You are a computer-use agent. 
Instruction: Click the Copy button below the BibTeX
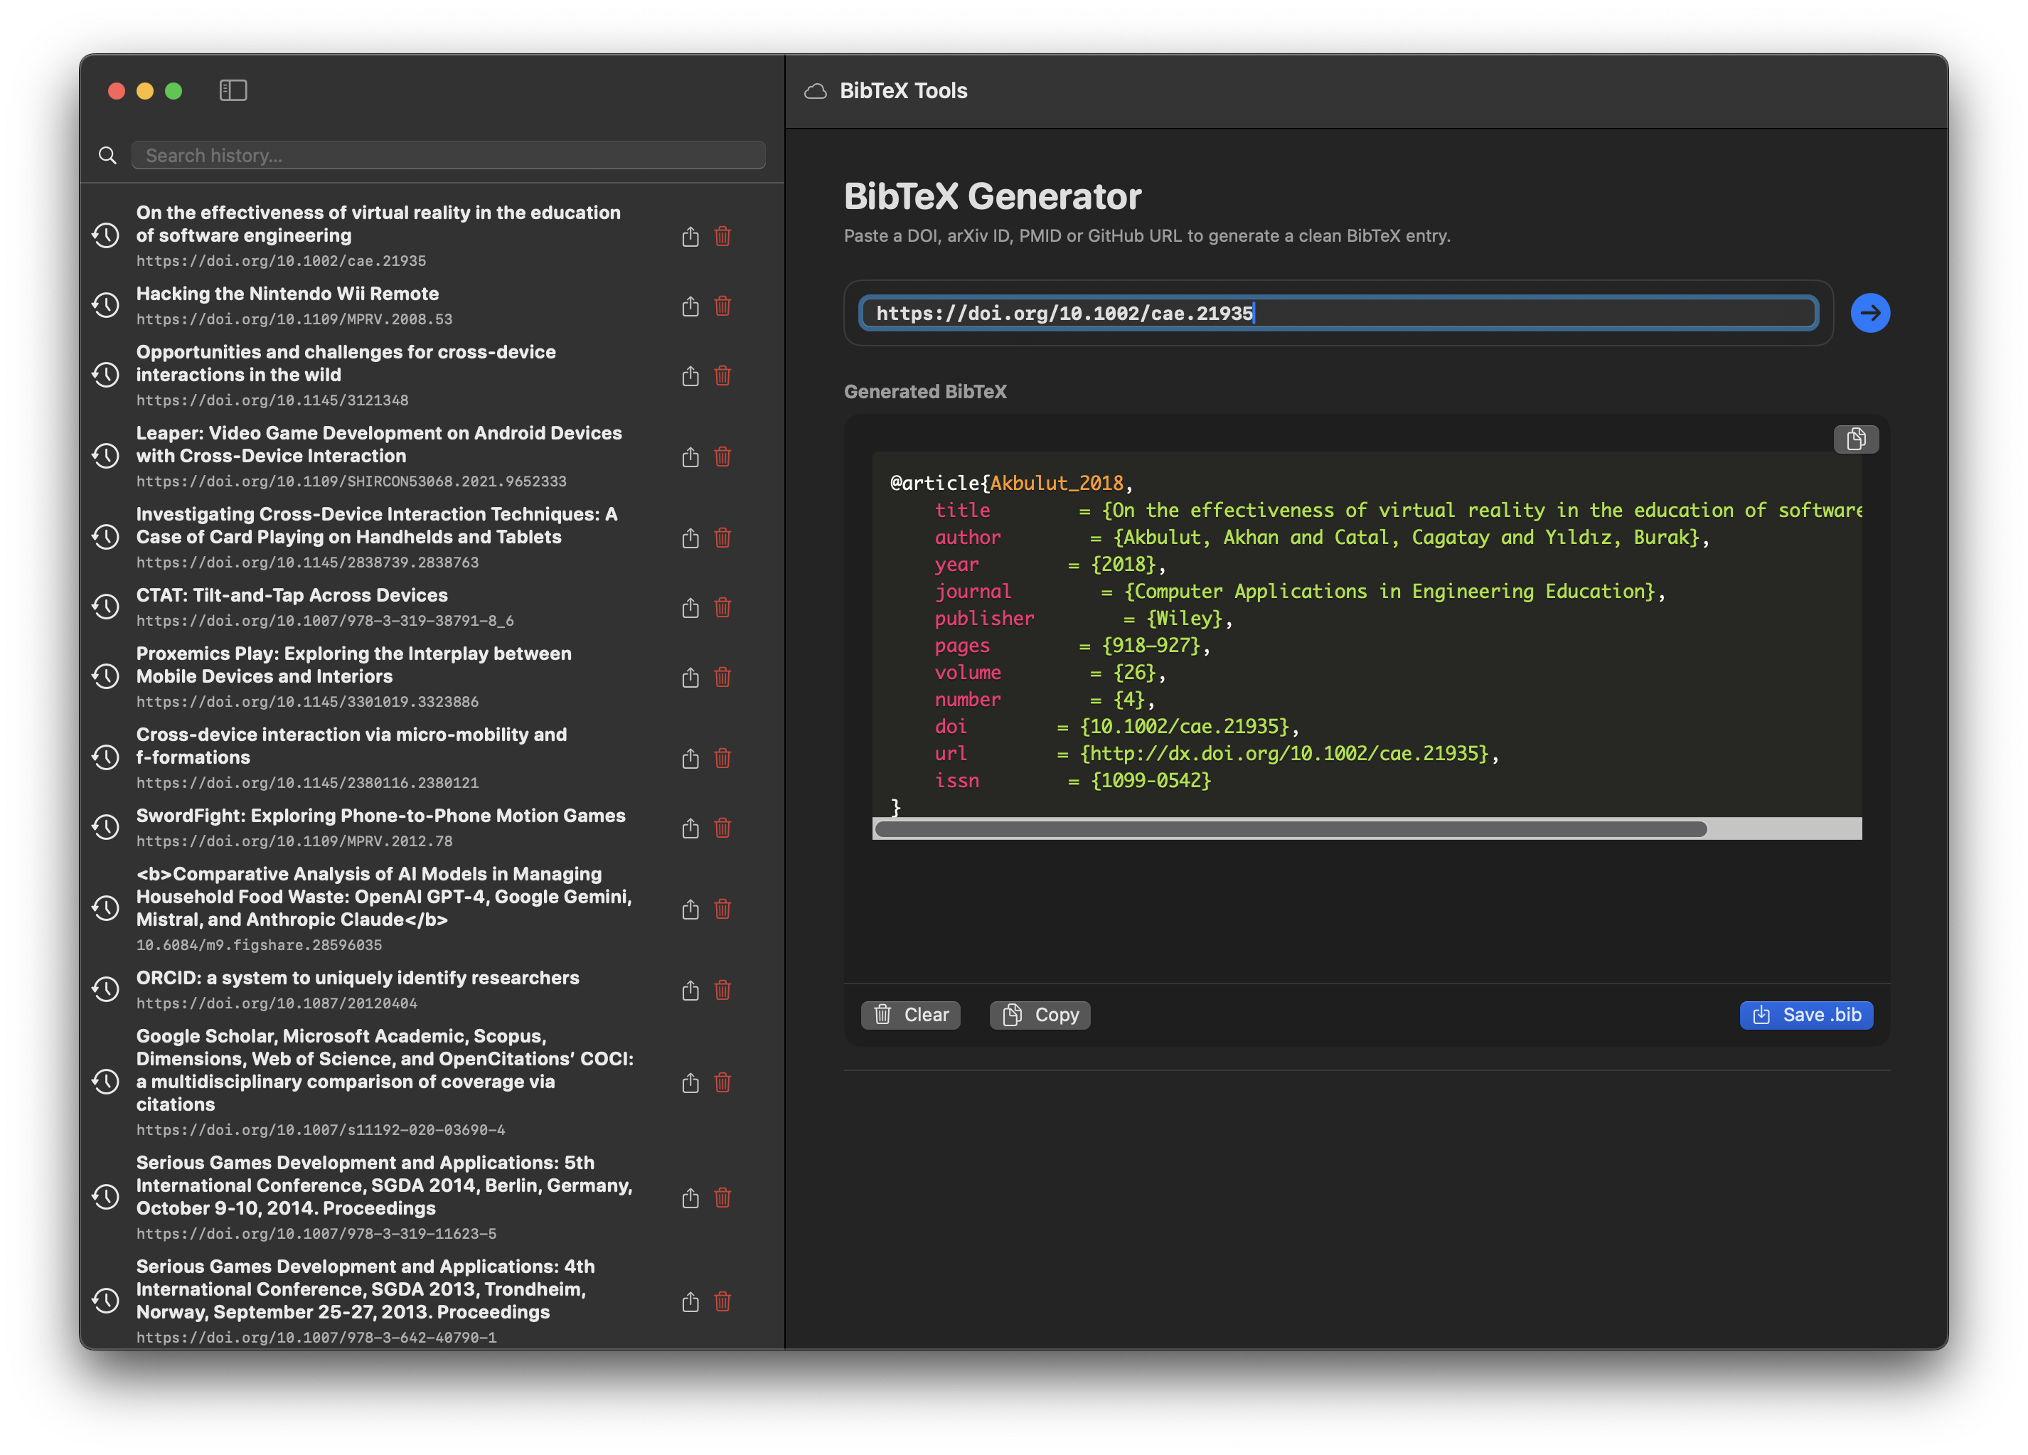click(1040, 1015)
